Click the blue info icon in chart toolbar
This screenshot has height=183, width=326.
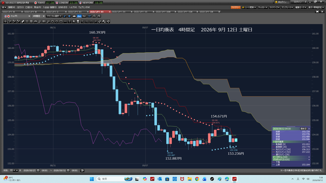click(x=69, y=16)
